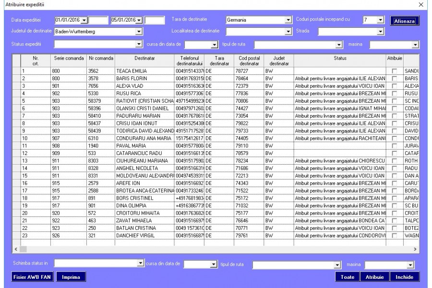Select the CONDURARU ANA MARIA cell
The image size is (432, 288).
tap(144, 138)
